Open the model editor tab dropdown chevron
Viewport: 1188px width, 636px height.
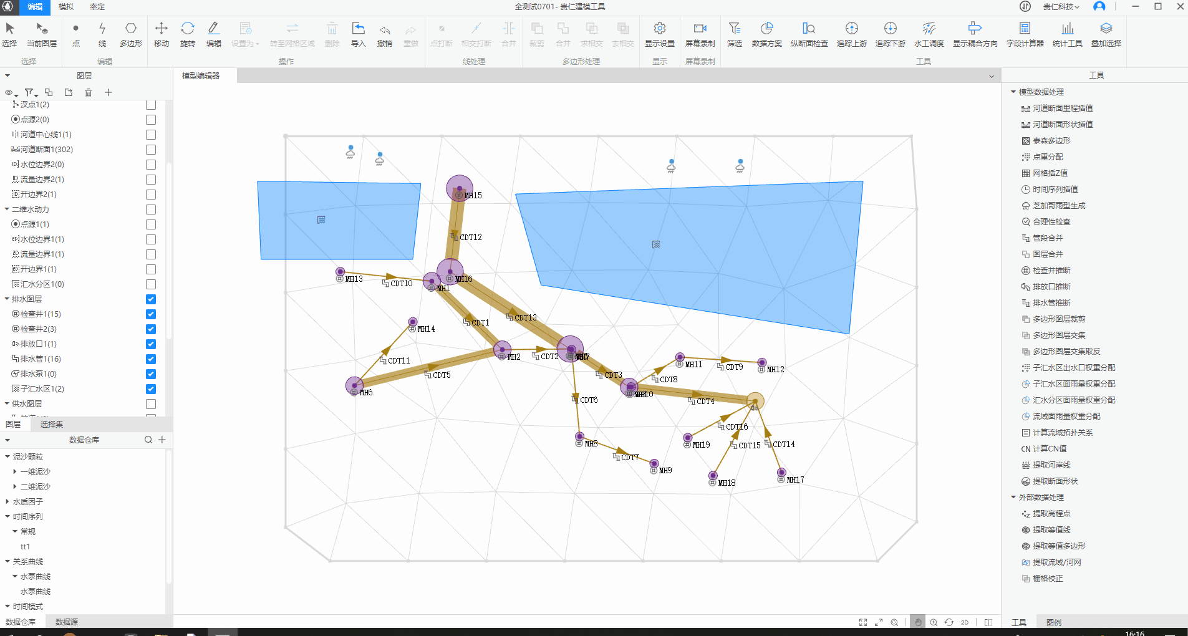[992, 76]
